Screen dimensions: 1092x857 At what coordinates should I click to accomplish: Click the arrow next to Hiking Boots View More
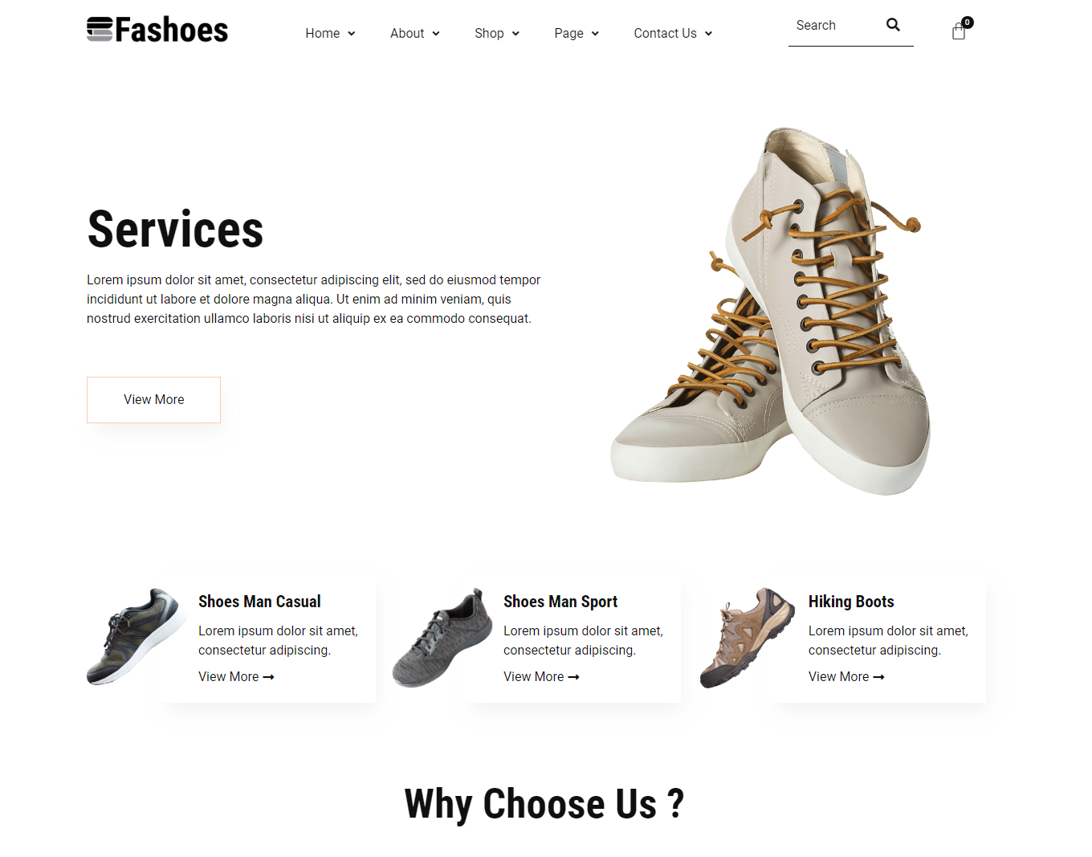click(879, 677)
